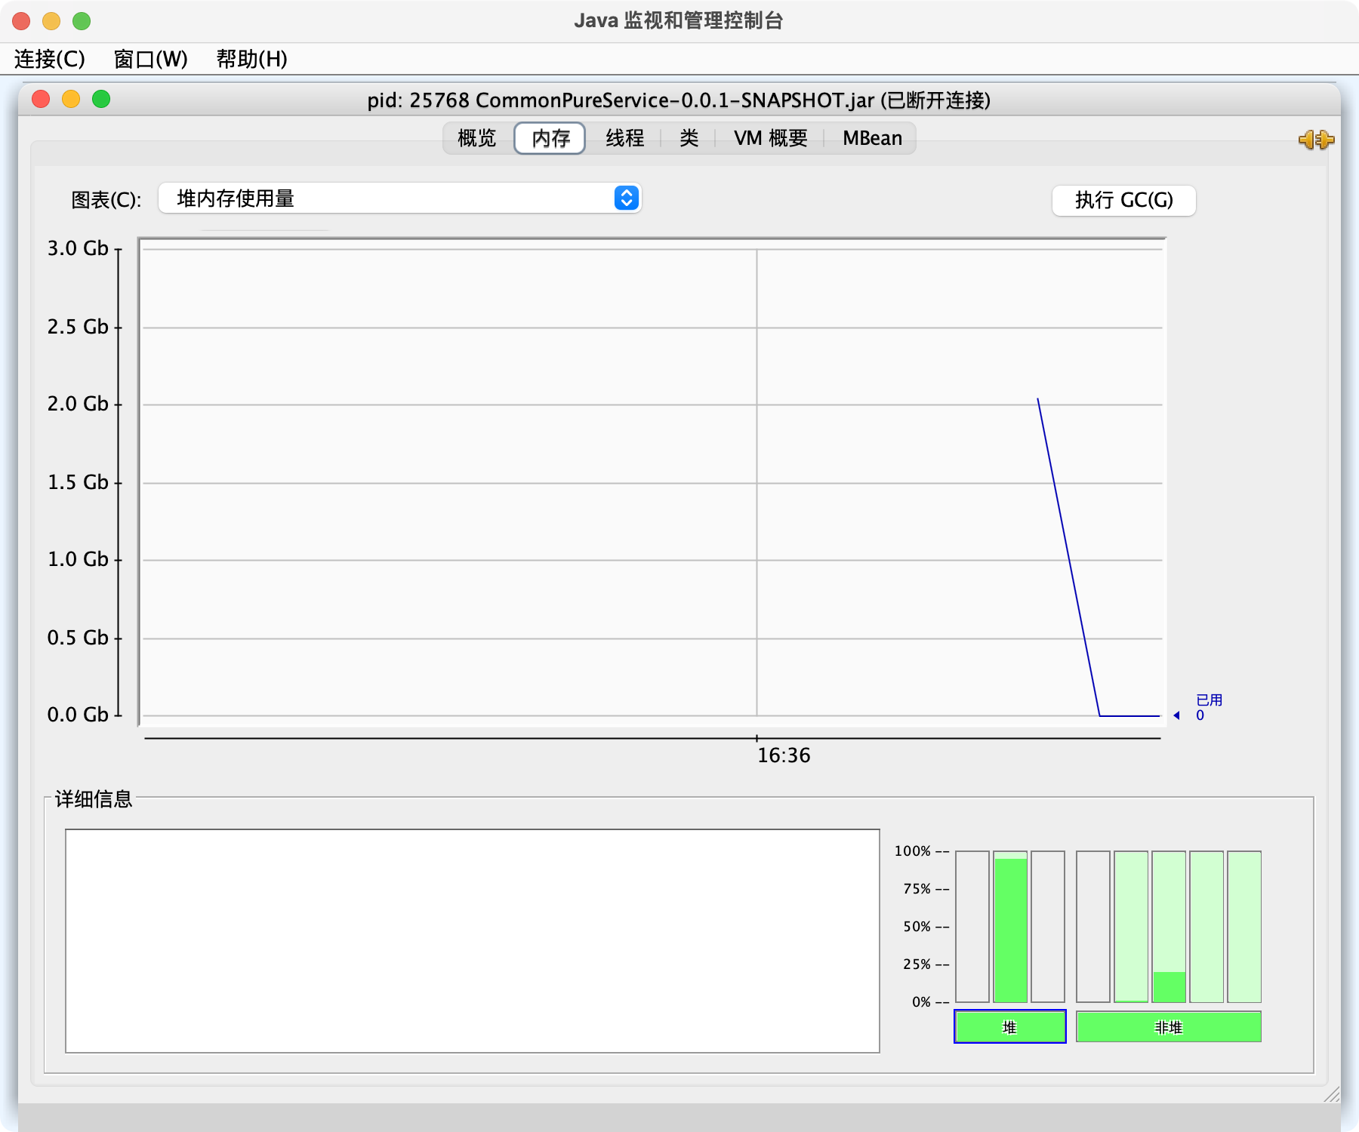
Task: Switch to the 线程 tab
Action: point(624,138)
